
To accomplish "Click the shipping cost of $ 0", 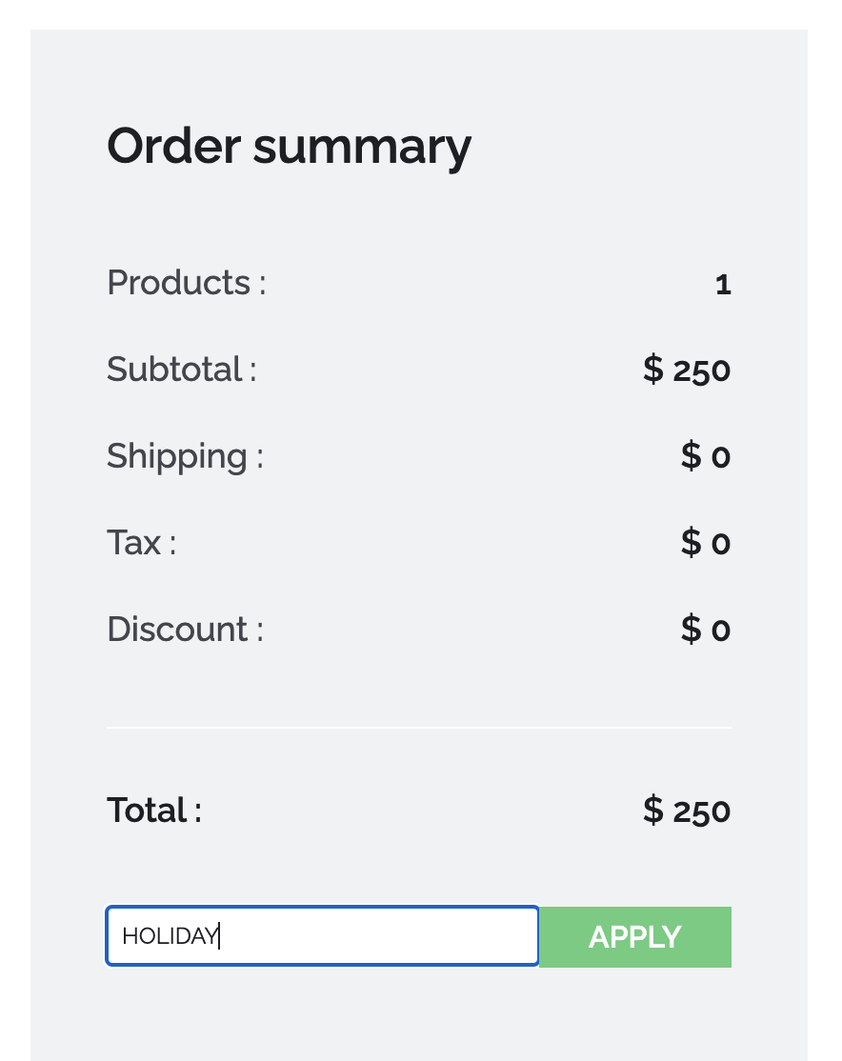I will coord(705,456).
